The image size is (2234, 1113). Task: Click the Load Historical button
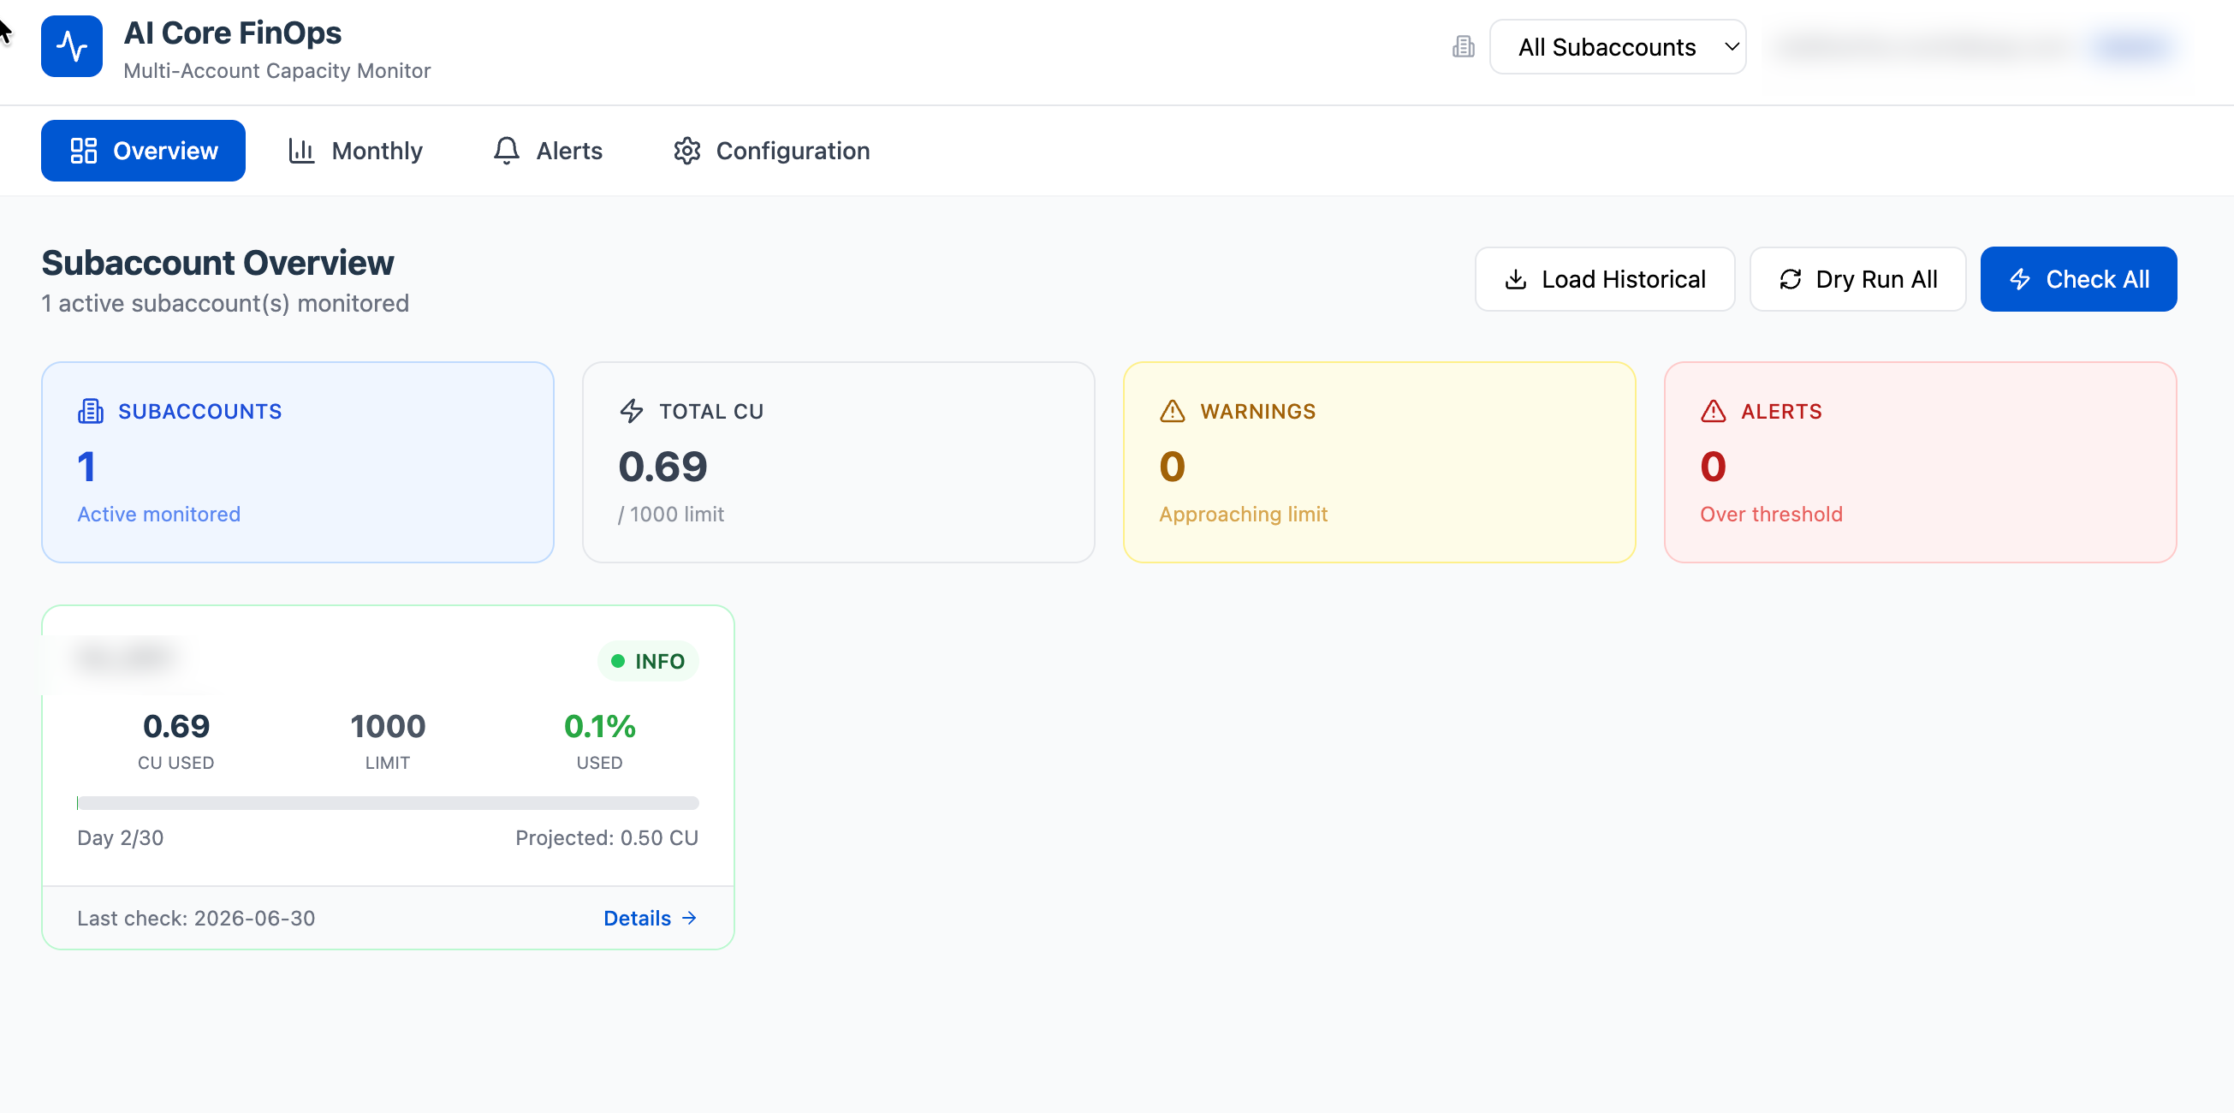[1604, 279]
